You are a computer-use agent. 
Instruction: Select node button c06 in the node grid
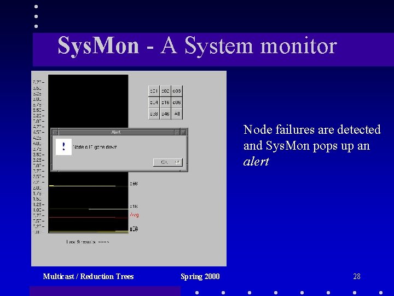(177, 103)
